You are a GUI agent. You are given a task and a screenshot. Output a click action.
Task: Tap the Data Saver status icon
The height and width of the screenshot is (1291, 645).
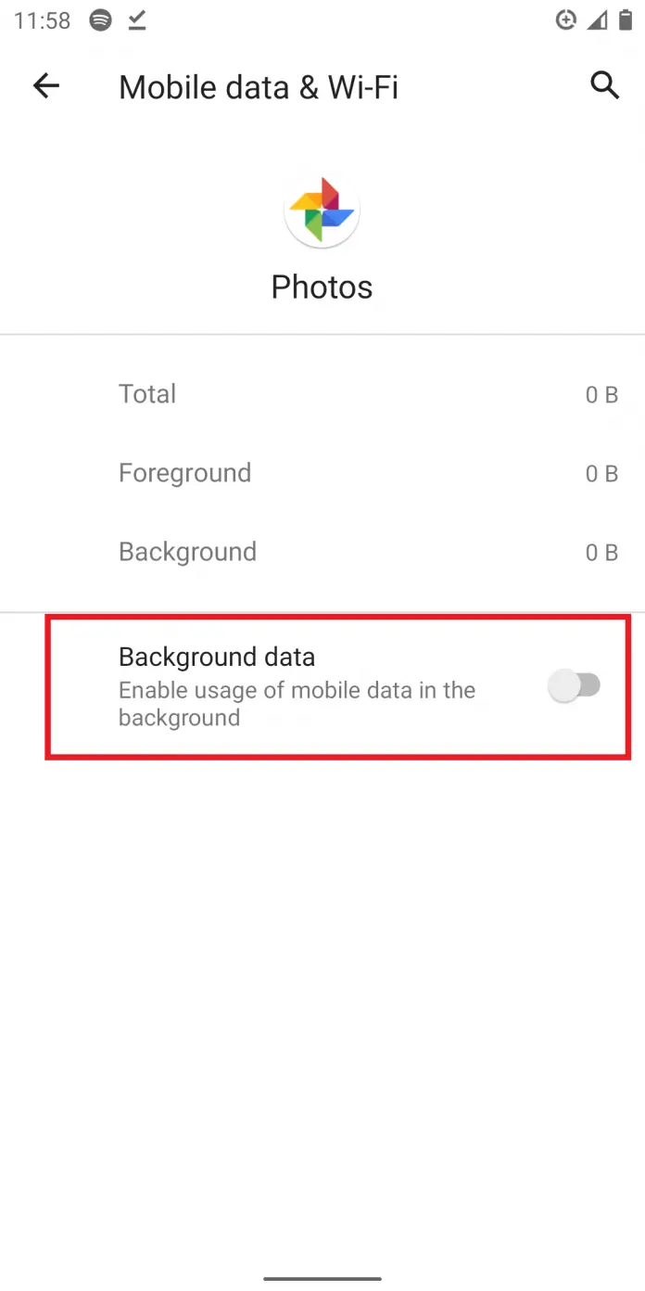click(566, 20)
